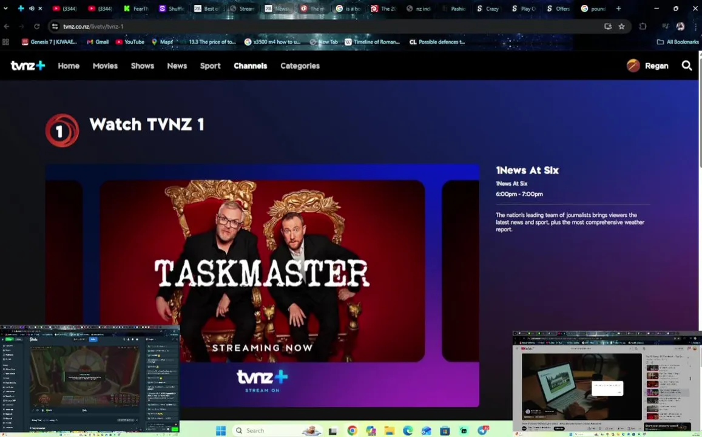Open Timeline of Roman bookmark
This screenshot has width=702, height=437.
click(x=372, y=42)
